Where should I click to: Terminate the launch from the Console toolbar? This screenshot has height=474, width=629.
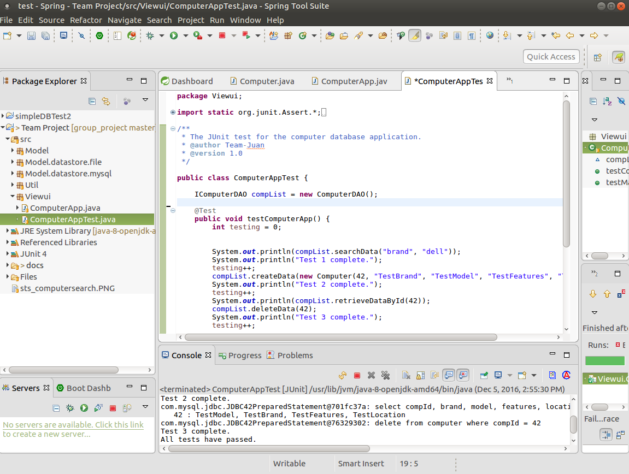(x=357, y=375)
